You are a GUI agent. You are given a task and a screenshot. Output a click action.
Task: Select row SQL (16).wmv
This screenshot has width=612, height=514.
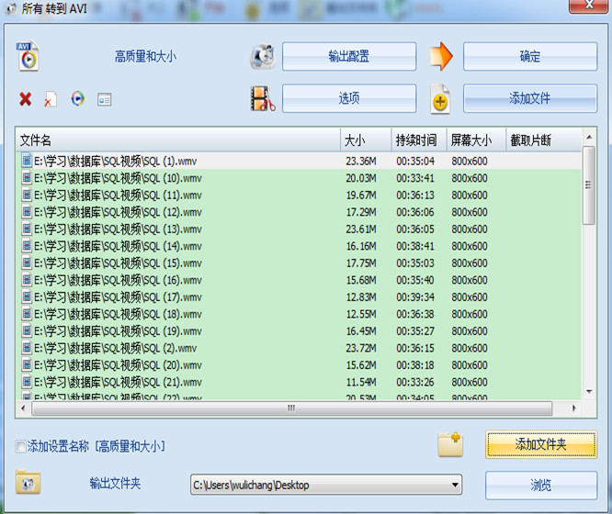299,280
